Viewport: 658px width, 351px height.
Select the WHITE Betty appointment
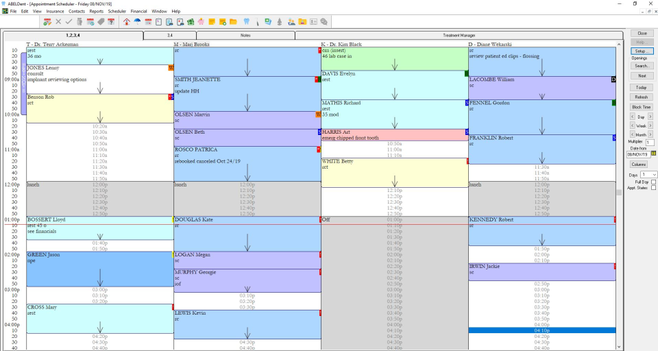coord(395,173)
